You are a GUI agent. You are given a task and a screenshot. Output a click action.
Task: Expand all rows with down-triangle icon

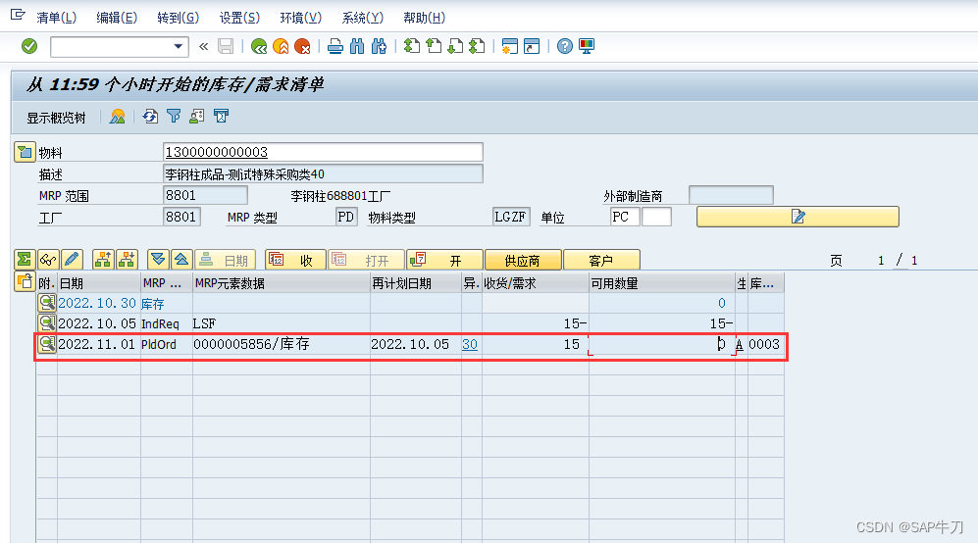(158, 260)
